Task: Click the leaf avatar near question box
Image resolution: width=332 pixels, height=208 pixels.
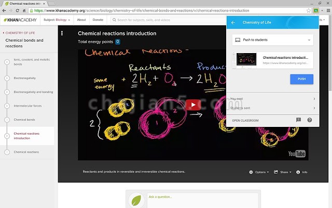Action: pos(136,200)
